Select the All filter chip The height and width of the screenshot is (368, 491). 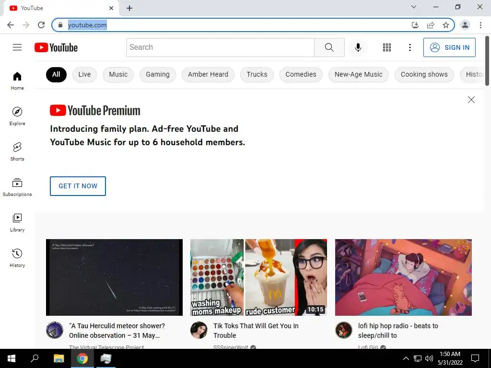[x=56, y=74]
